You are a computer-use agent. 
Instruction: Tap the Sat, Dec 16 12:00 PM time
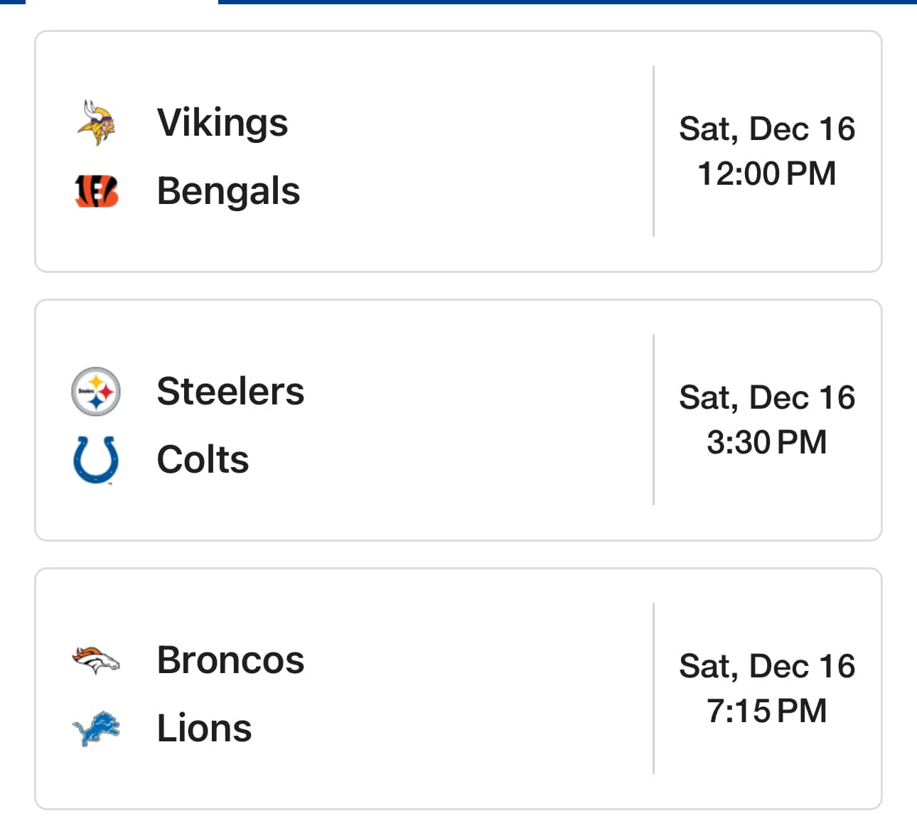tap(767, 151)
